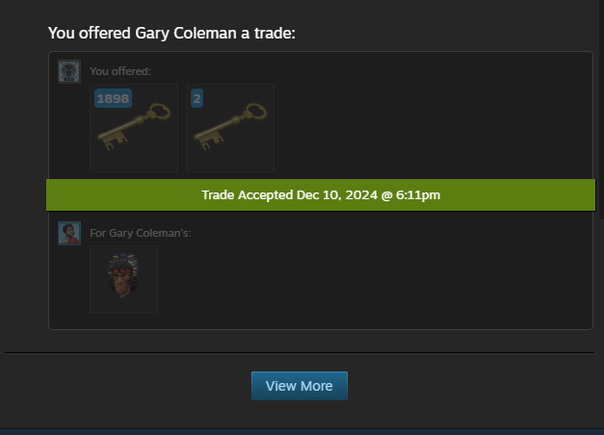Select the key item stack marked 1898
This screenshot has width=604, height=435.
[x=134, y=128]
